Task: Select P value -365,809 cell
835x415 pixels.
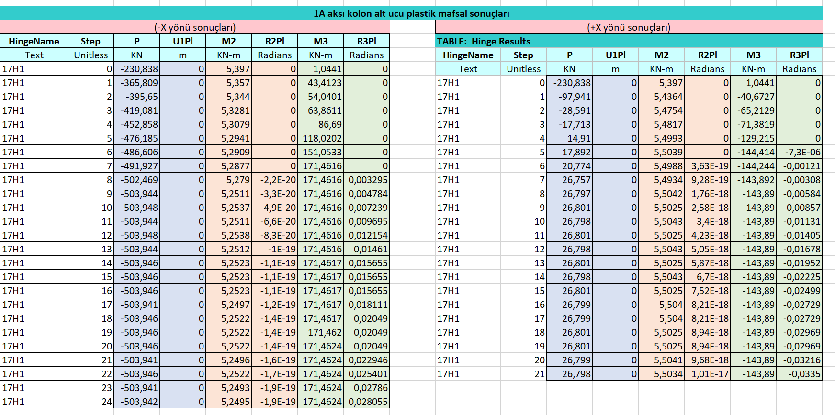Action: pos(137,83)
